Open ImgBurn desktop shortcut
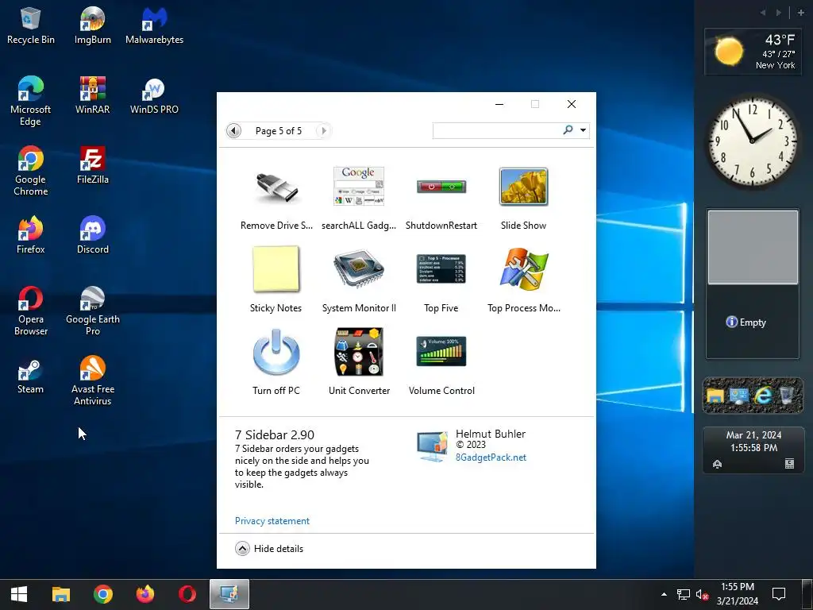The image size is (813, 610). [93, 26]
